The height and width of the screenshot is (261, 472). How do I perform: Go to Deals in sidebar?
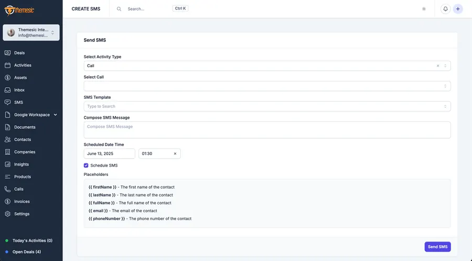(19, 53)
